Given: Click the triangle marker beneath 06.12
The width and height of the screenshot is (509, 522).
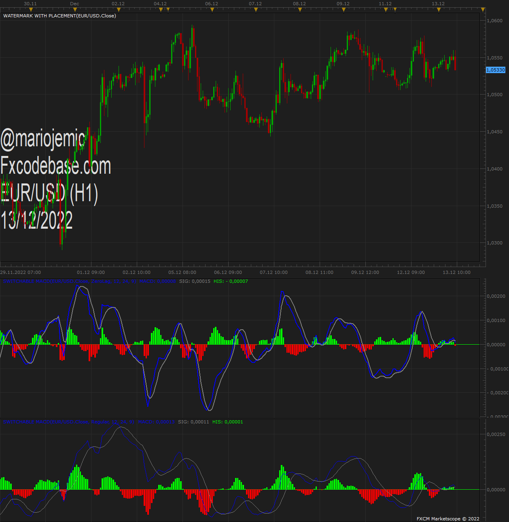Looking at the screenshot, I should point(212,10).
